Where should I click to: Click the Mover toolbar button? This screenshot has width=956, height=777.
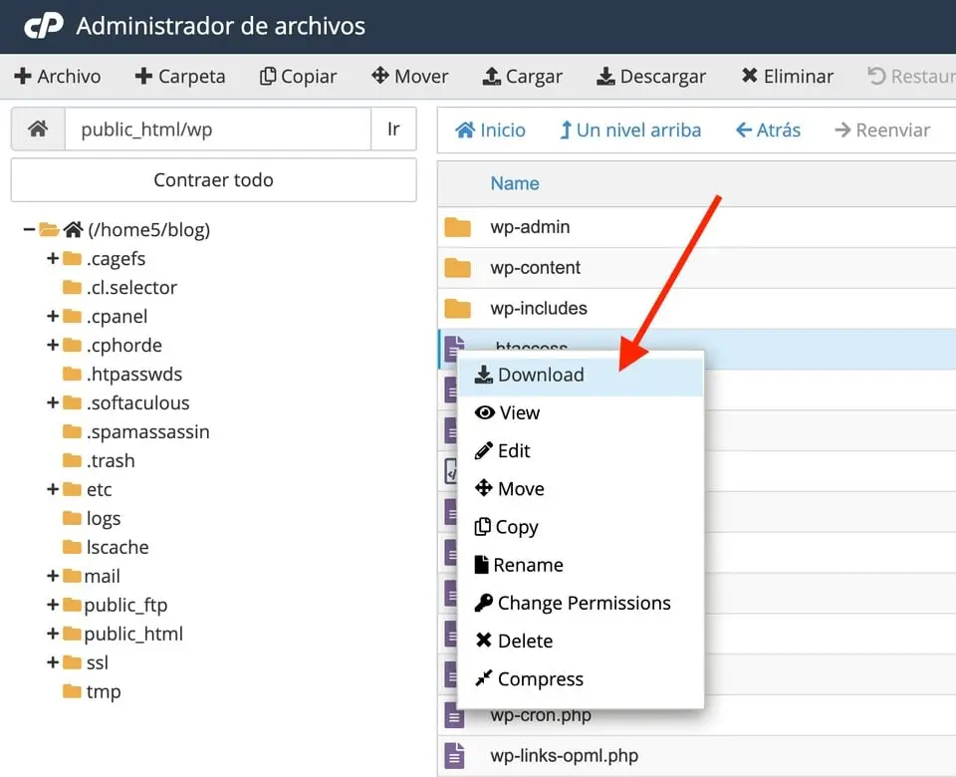[409, 77]
